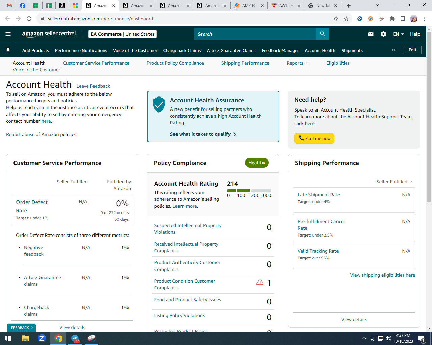This screenshot has width=432, height=345.
Task: Reload the page with the browser refresh icon
Action: (x=29, y=19)
